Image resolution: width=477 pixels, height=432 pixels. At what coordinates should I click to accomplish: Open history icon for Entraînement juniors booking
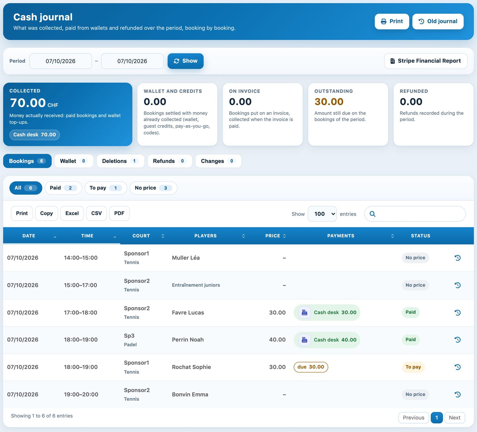[x=458, y=285]
